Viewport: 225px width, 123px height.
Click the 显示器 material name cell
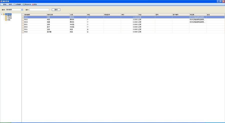pos(58,32)
